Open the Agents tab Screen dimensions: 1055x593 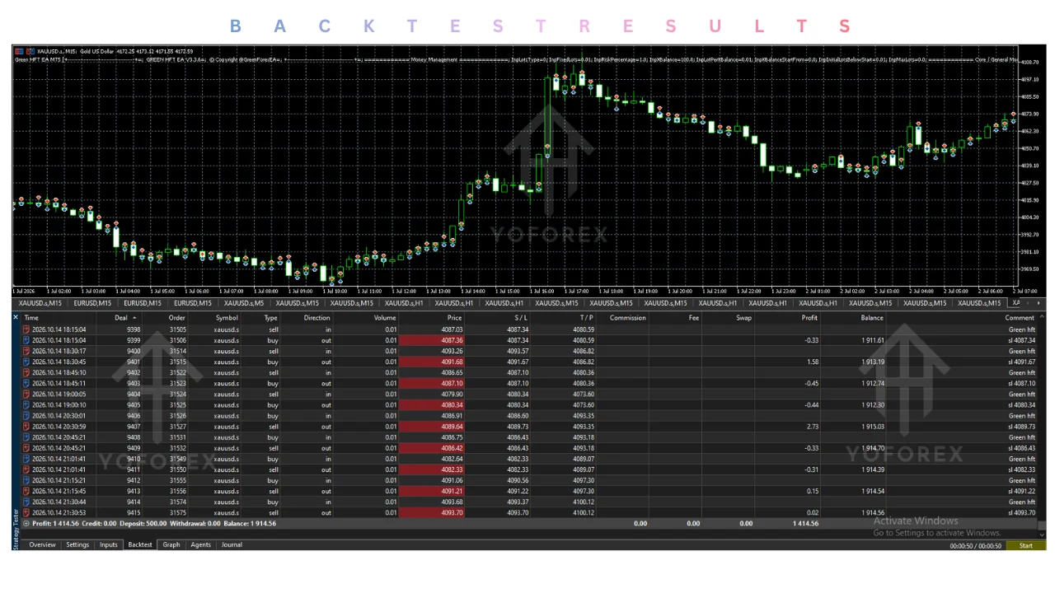pyautogui.click(x=201, y=544)
